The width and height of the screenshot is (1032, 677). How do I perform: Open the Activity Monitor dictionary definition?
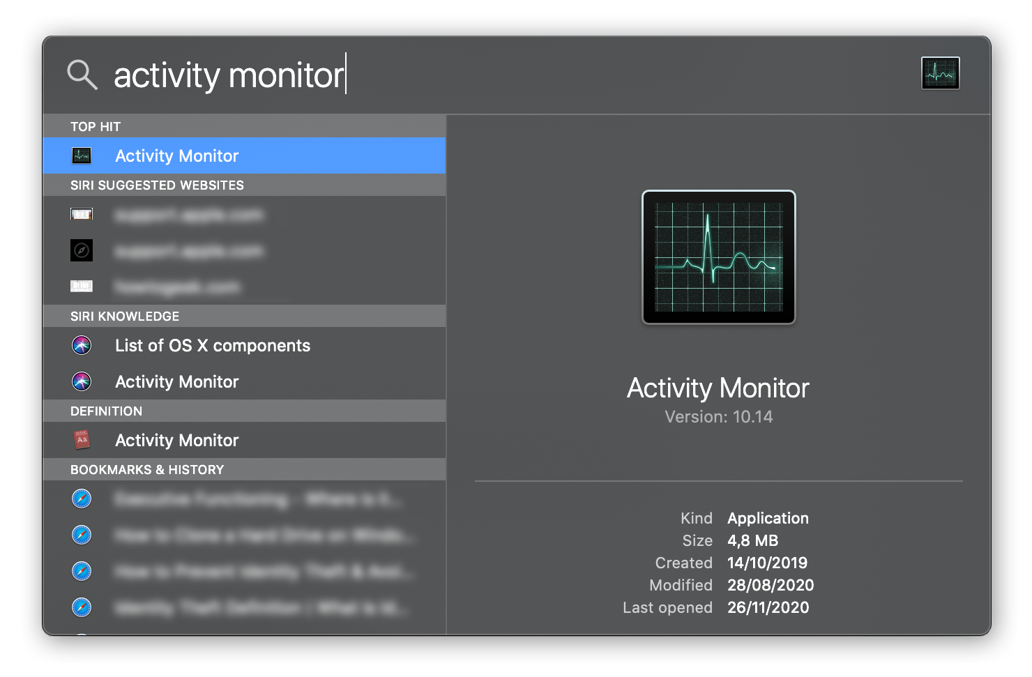click(x=177, y=441)
